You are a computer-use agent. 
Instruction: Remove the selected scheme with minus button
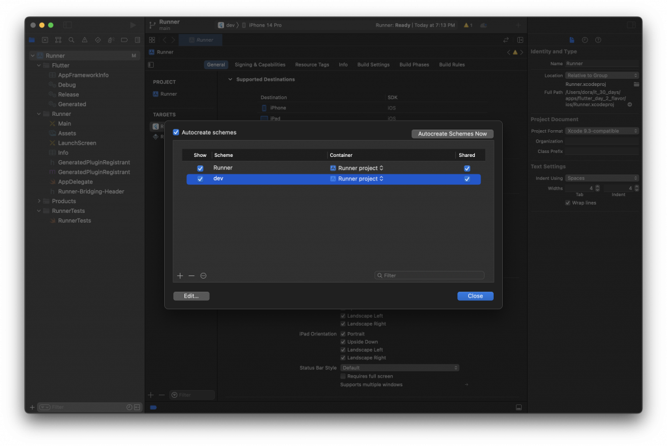(x=192, y=275)
